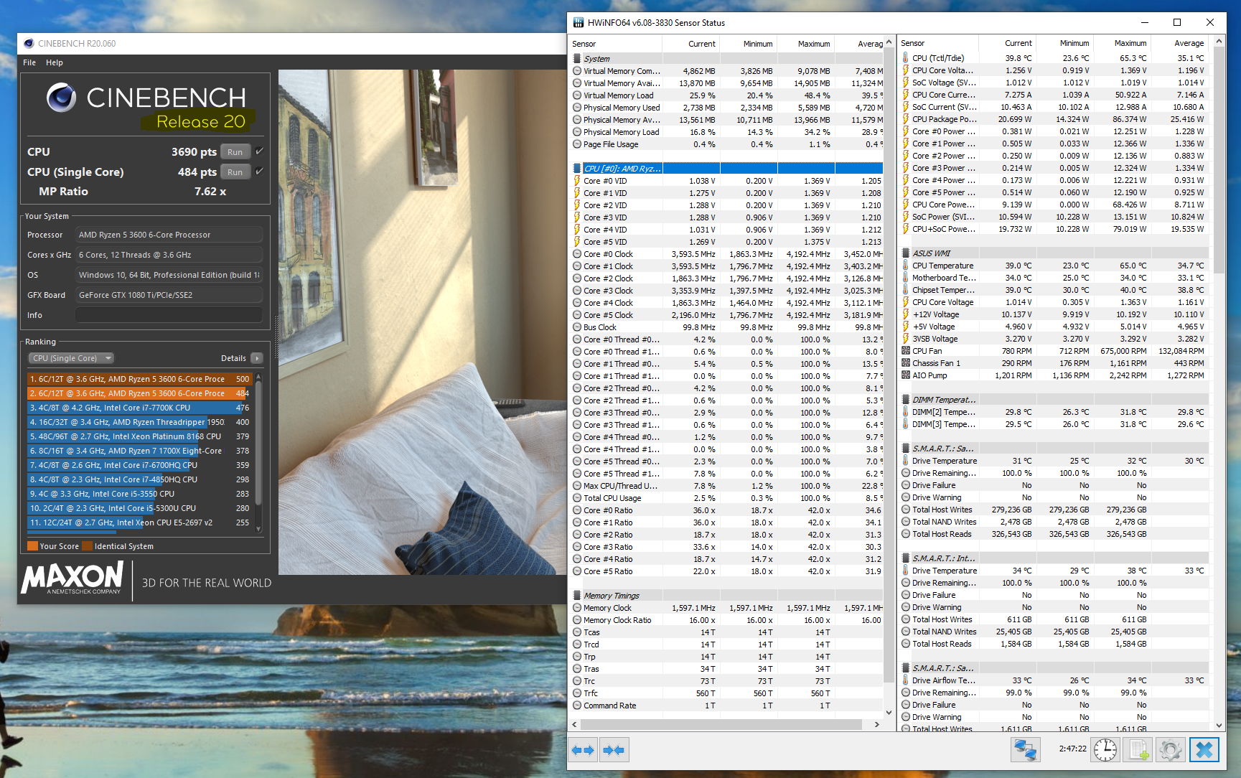Click the fan icon beside CPU Fan
The image size is (1241, 778).
906,351
